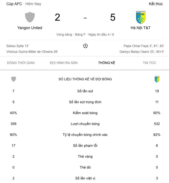The image size is (169, 183).
Task: Open the TIN TỨC tab
Action: click(x=149, y=63)
